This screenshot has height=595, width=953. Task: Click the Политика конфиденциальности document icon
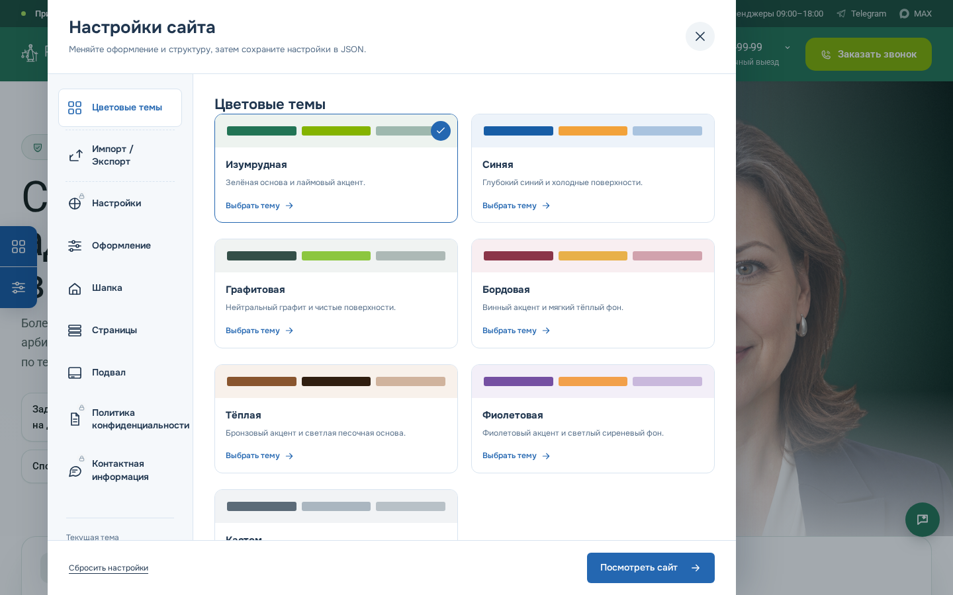click(75, 419)
